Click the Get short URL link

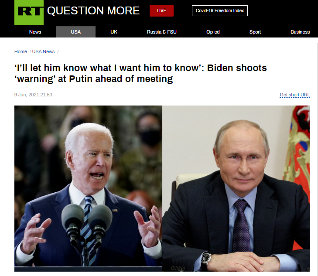[295, 95]
